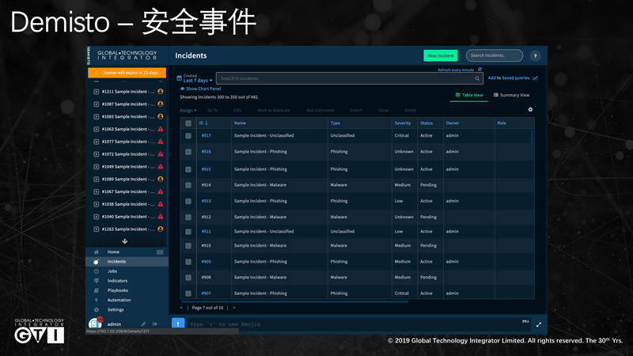Check the box for incident #915
Screen dimensions: 633x356
point(188,169)
